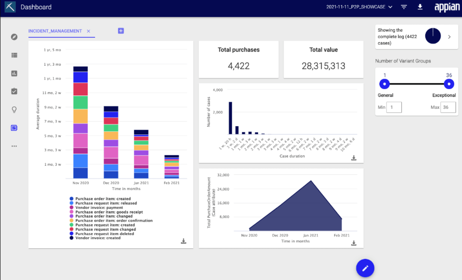
Task: Click the pencil edit floating button
Action: click(x=364, y=268)
